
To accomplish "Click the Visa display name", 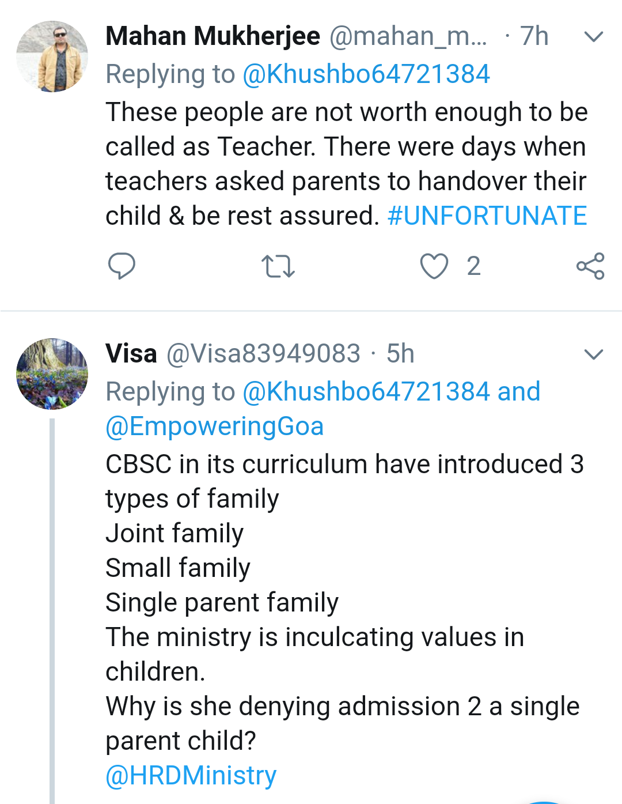I will 131,354.
